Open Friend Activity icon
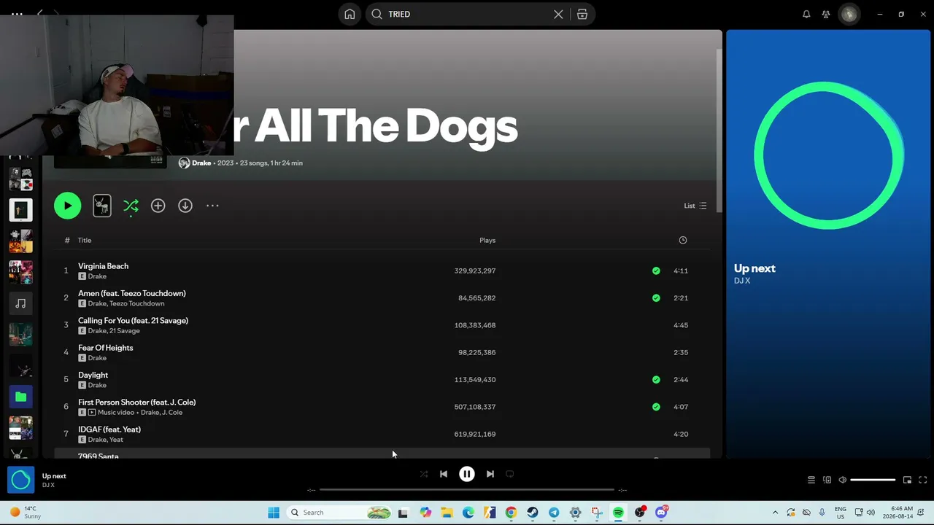This screenshot has height=525, width=934. tap(826, 14)
